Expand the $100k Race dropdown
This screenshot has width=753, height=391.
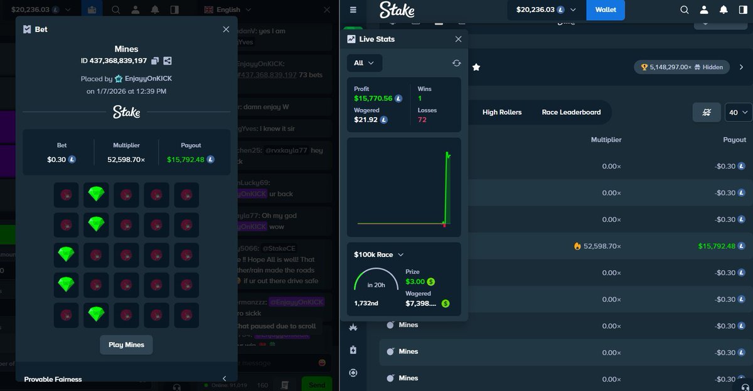point(379,254)
